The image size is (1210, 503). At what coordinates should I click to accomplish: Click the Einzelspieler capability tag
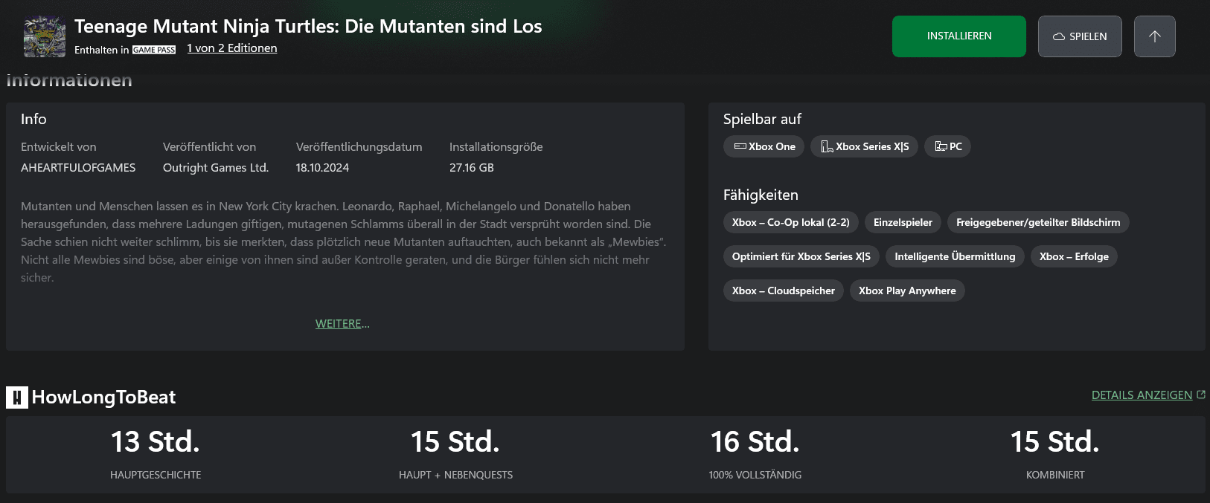(x=903, y=222)
